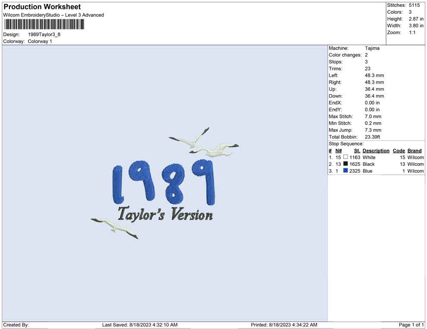This screenshot has height=329, width=427.
Task: Click the "Stop Sequence:" heading
Action: (x=346, y=144)
